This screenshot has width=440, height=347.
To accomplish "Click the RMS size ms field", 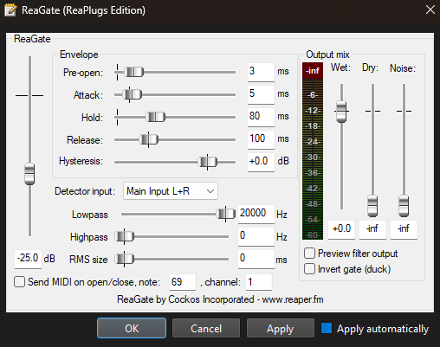I will click(256, 259).
